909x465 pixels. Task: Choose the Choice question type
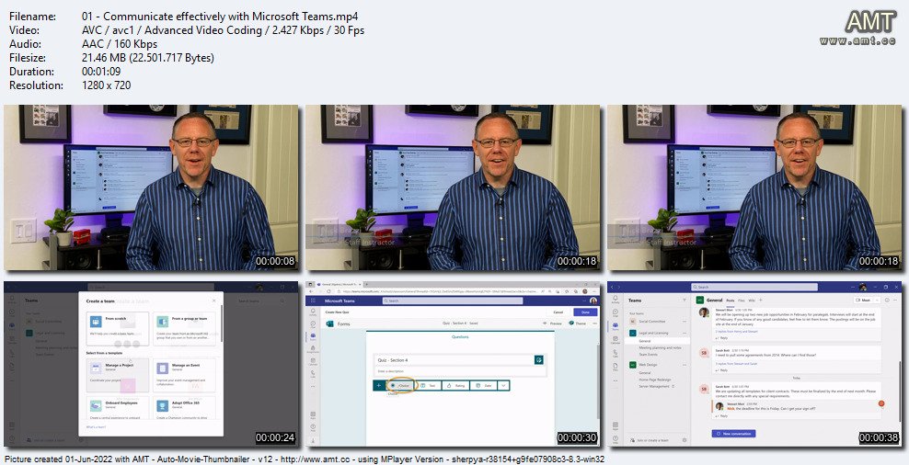pyautogui.click(x=400, y=385)
